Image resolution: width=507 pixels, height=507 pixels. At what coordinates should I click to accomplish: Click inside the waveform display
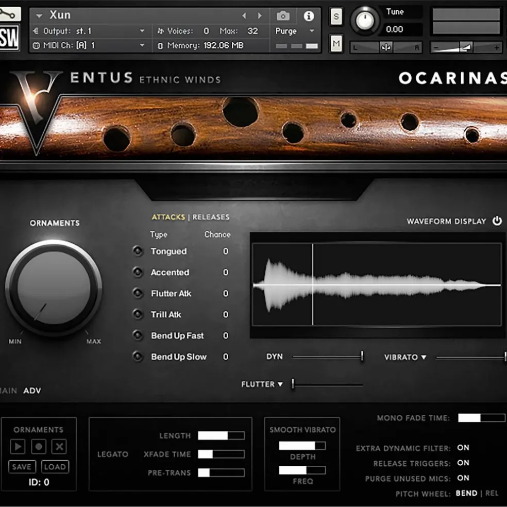tap(377, 284)
